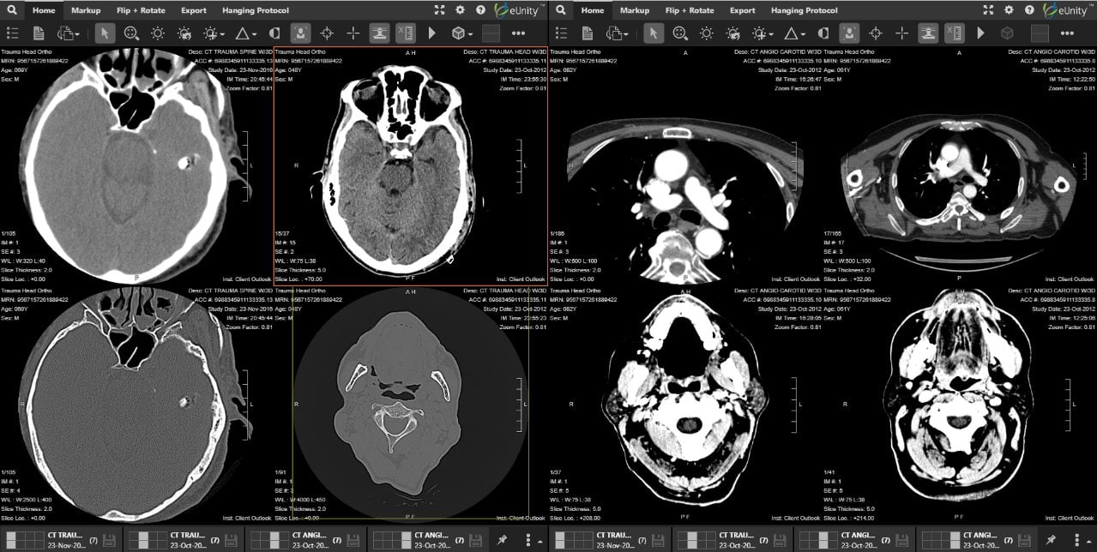Toggle the stamp-shaped button in left viewer toolbar

[x=379, y=33]
